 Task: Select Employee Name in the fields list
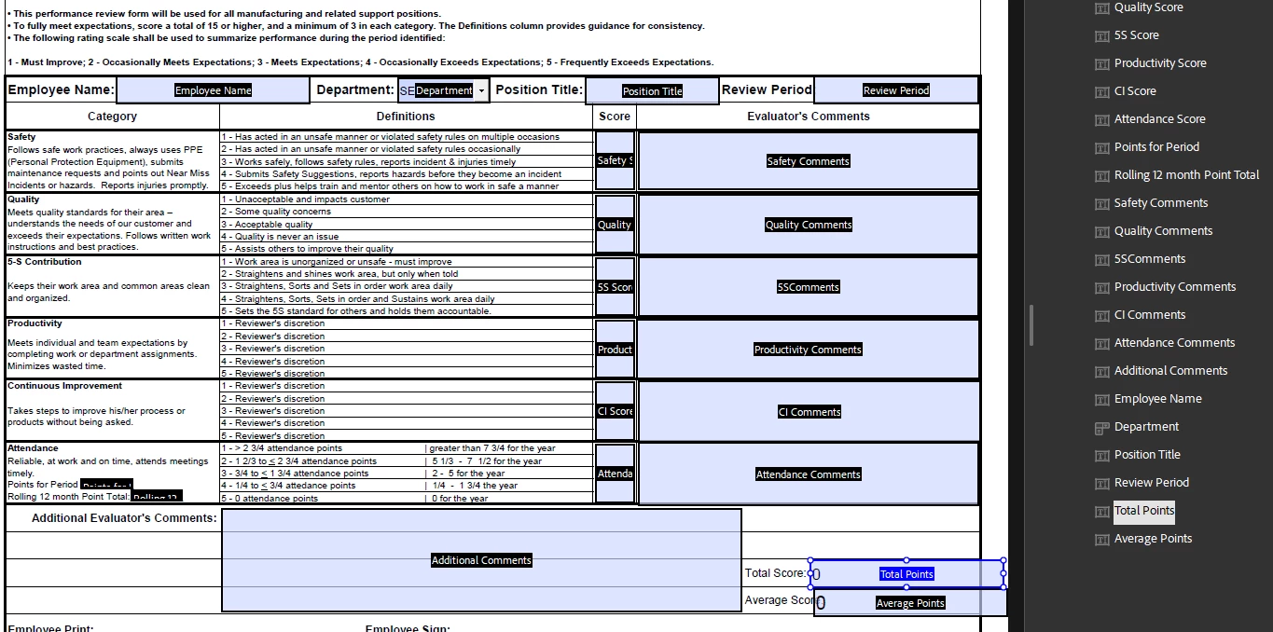(1157, 399)
